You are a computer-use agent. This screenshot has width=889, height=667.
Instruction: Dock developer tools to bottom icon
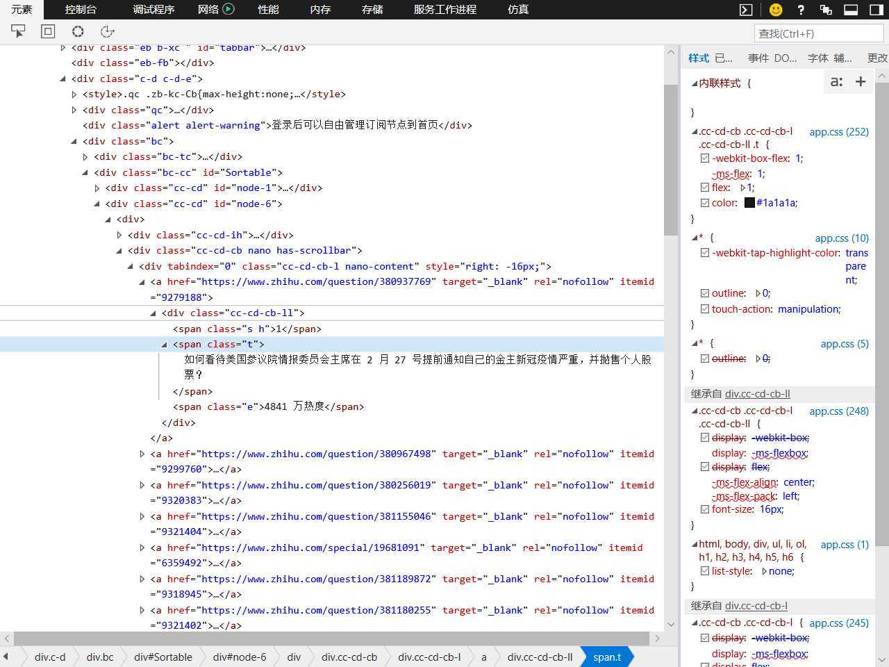[x=851, y=10]
